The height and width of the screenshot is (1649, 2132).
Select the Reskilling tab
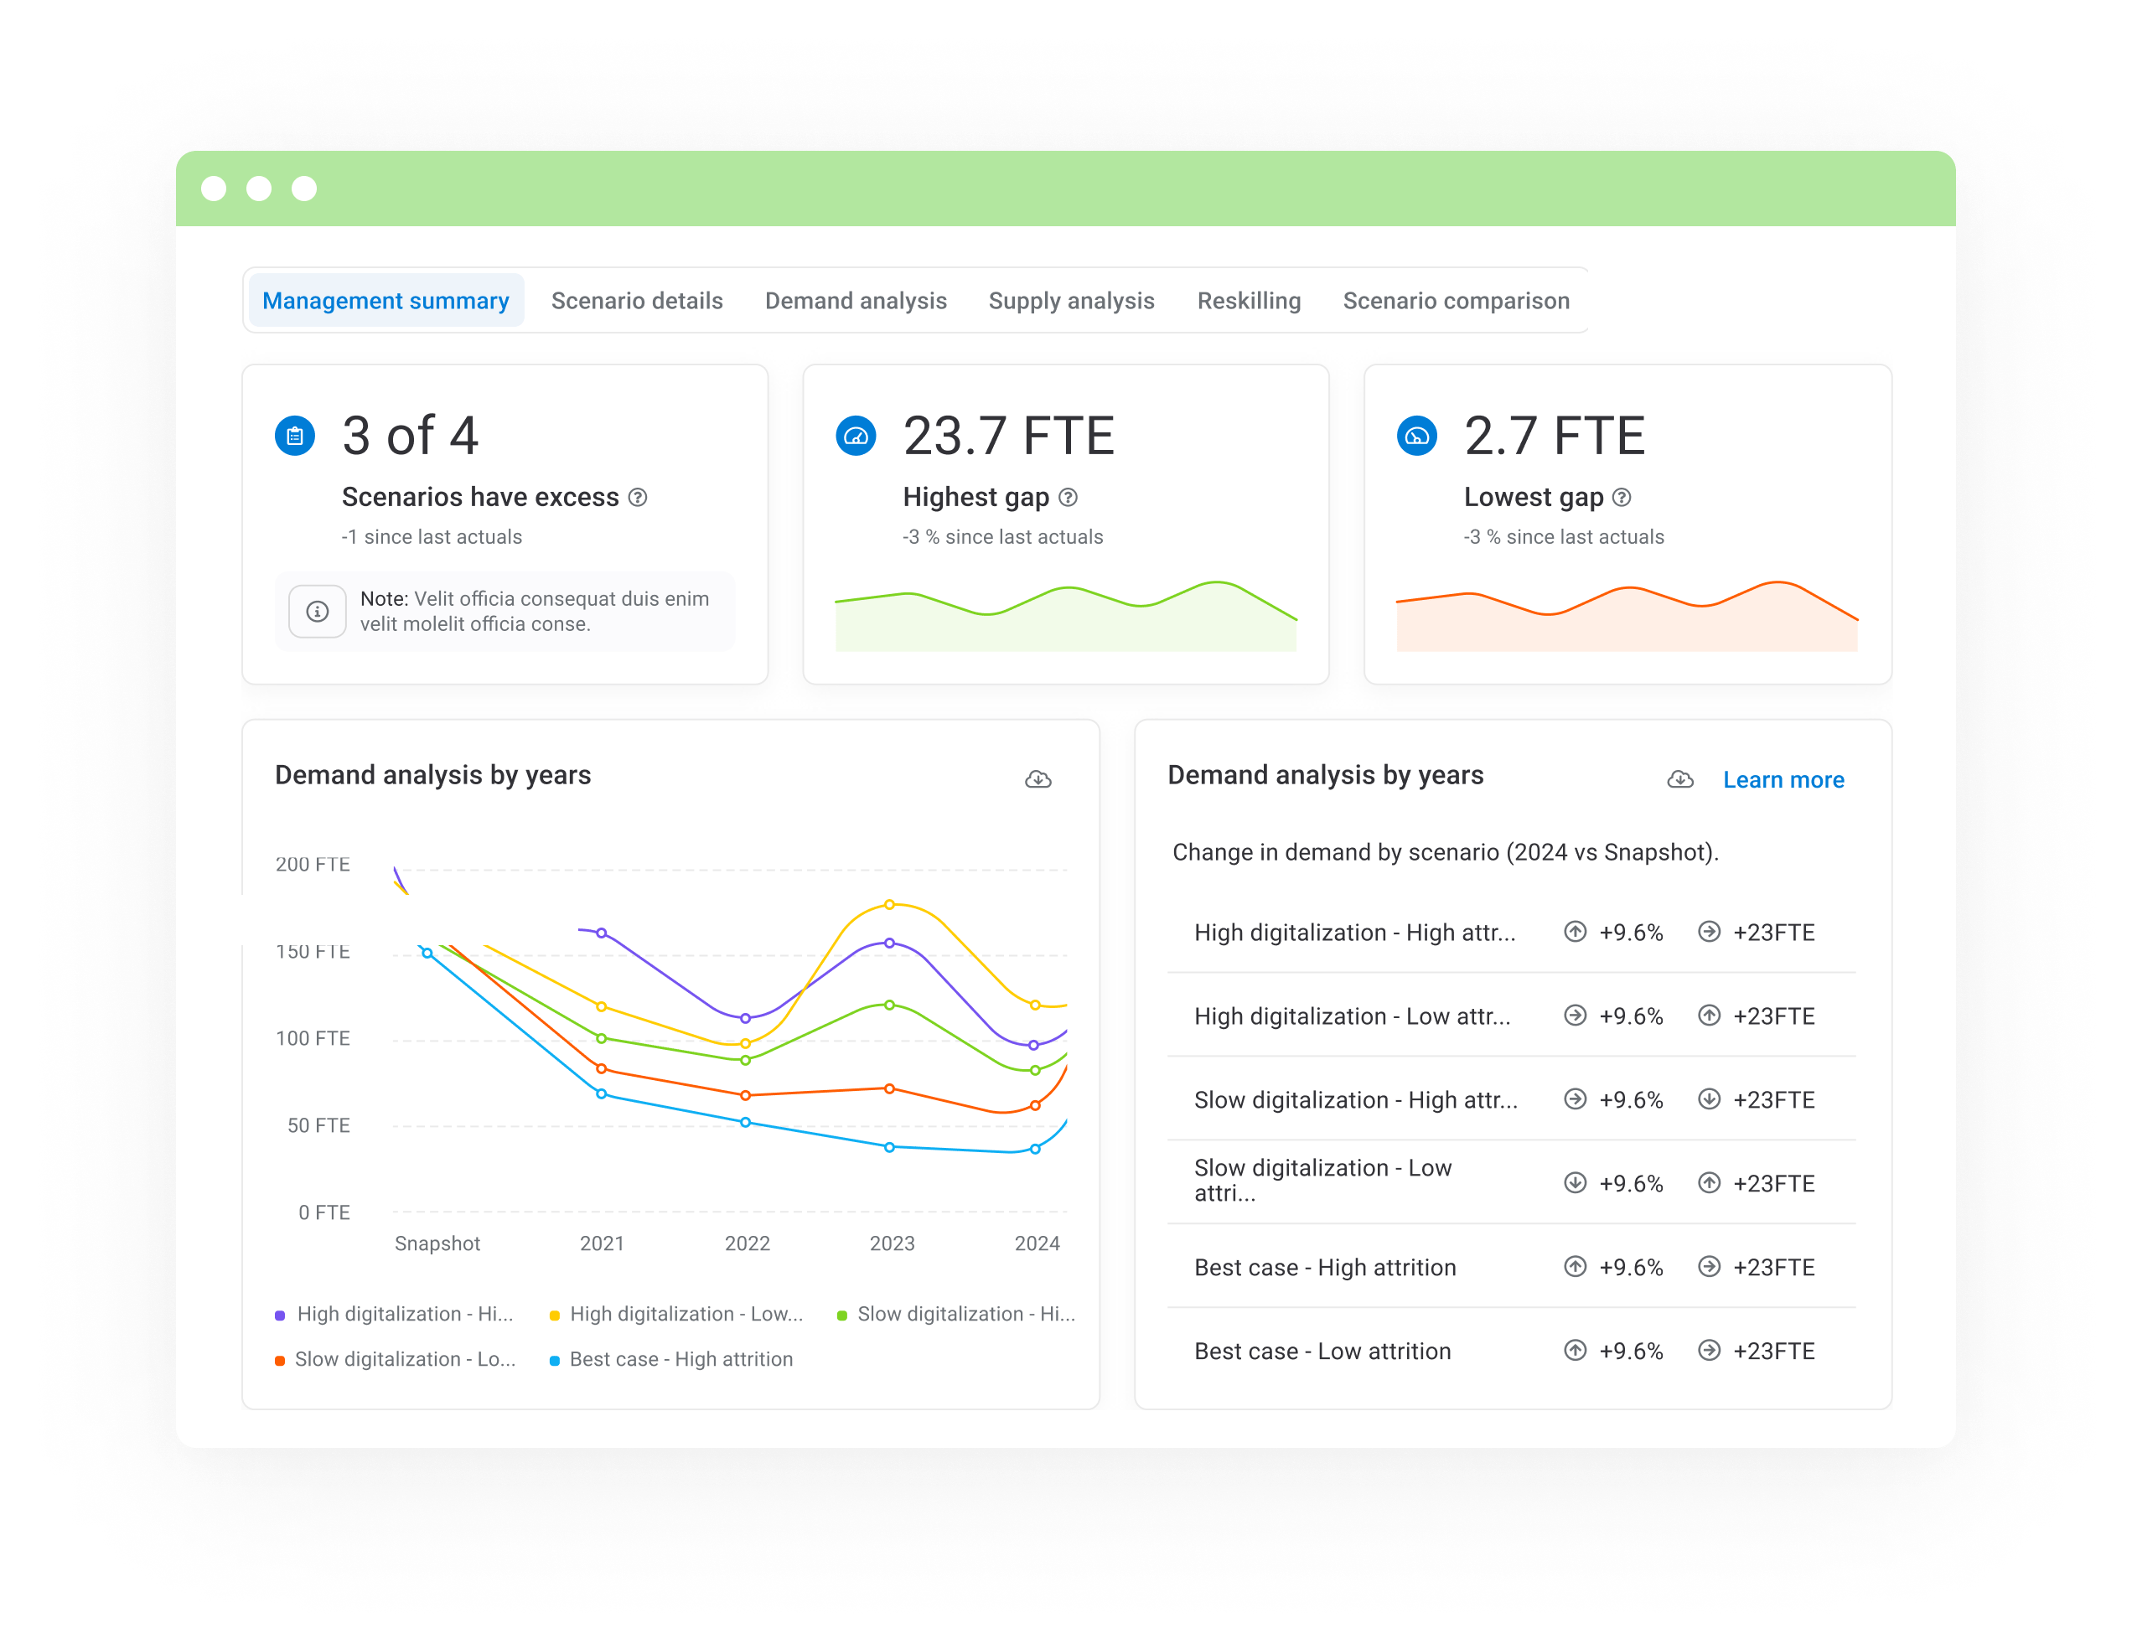(1249, 301)
